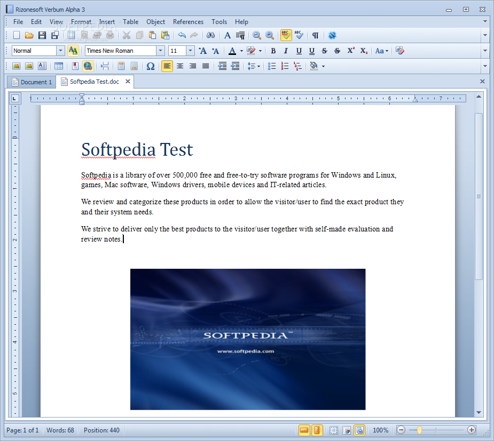Toggle spell check as you type
This screenshot has width=494, height=441.
click(x=286, y=35)
